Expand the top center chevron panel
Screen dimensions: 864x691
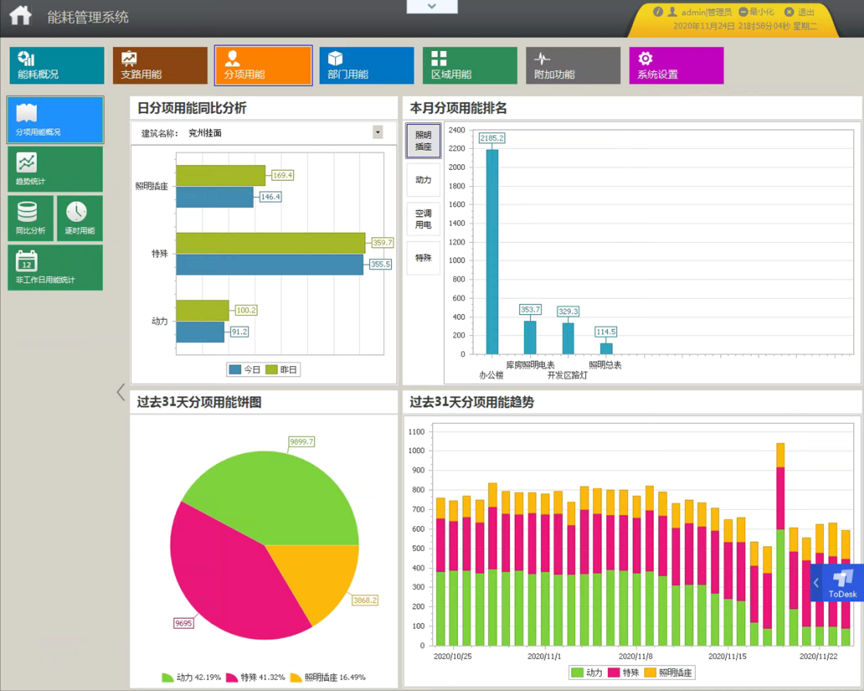click(x=431, y=6)
